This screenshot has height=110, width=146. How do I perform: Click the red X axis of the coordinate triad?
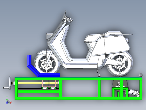[10, 103]
